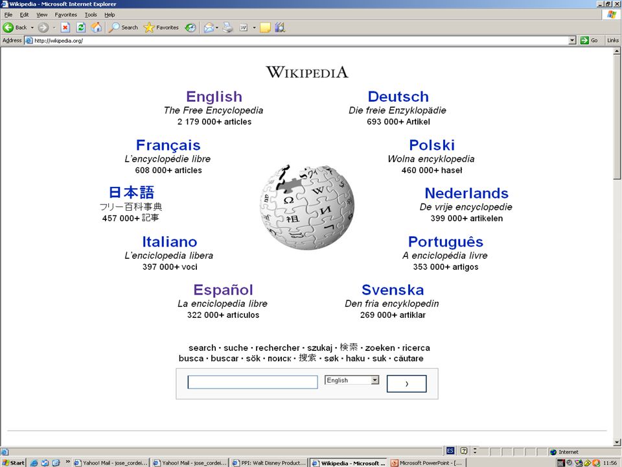Click the address bar URL field
622x467 pixels.
click(300, 40)
